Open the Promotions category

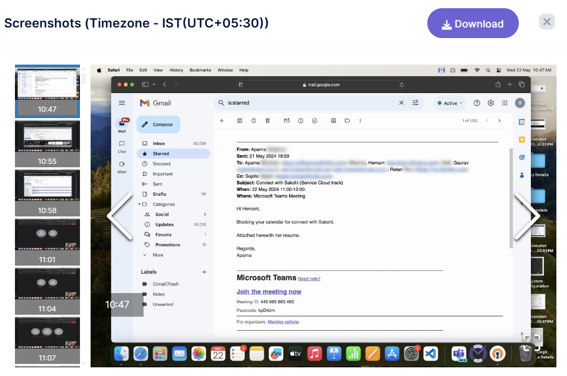(173, 245)
